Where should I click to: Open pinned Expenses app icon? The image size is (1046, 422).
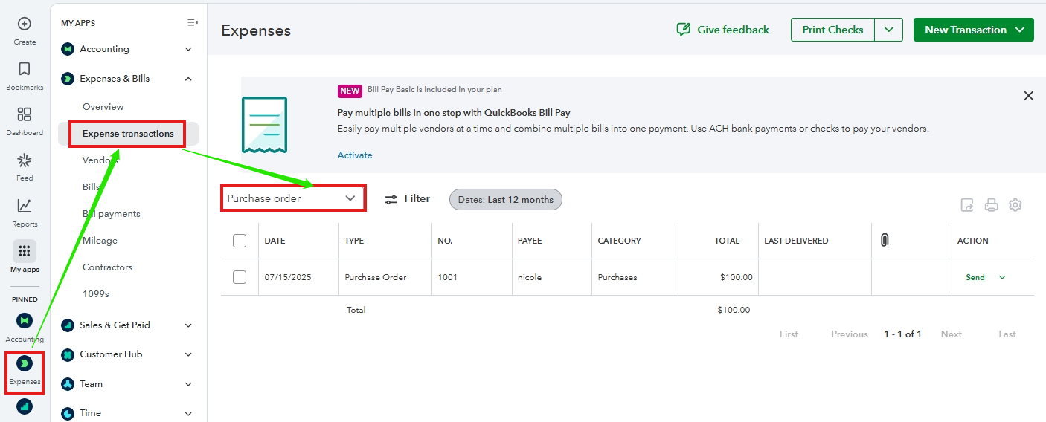point(25,363)
